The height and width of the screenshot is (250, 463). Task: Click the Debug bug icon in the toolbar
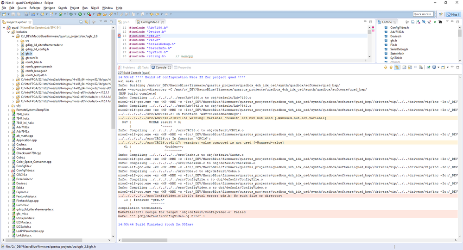click(x=71, y=14)
